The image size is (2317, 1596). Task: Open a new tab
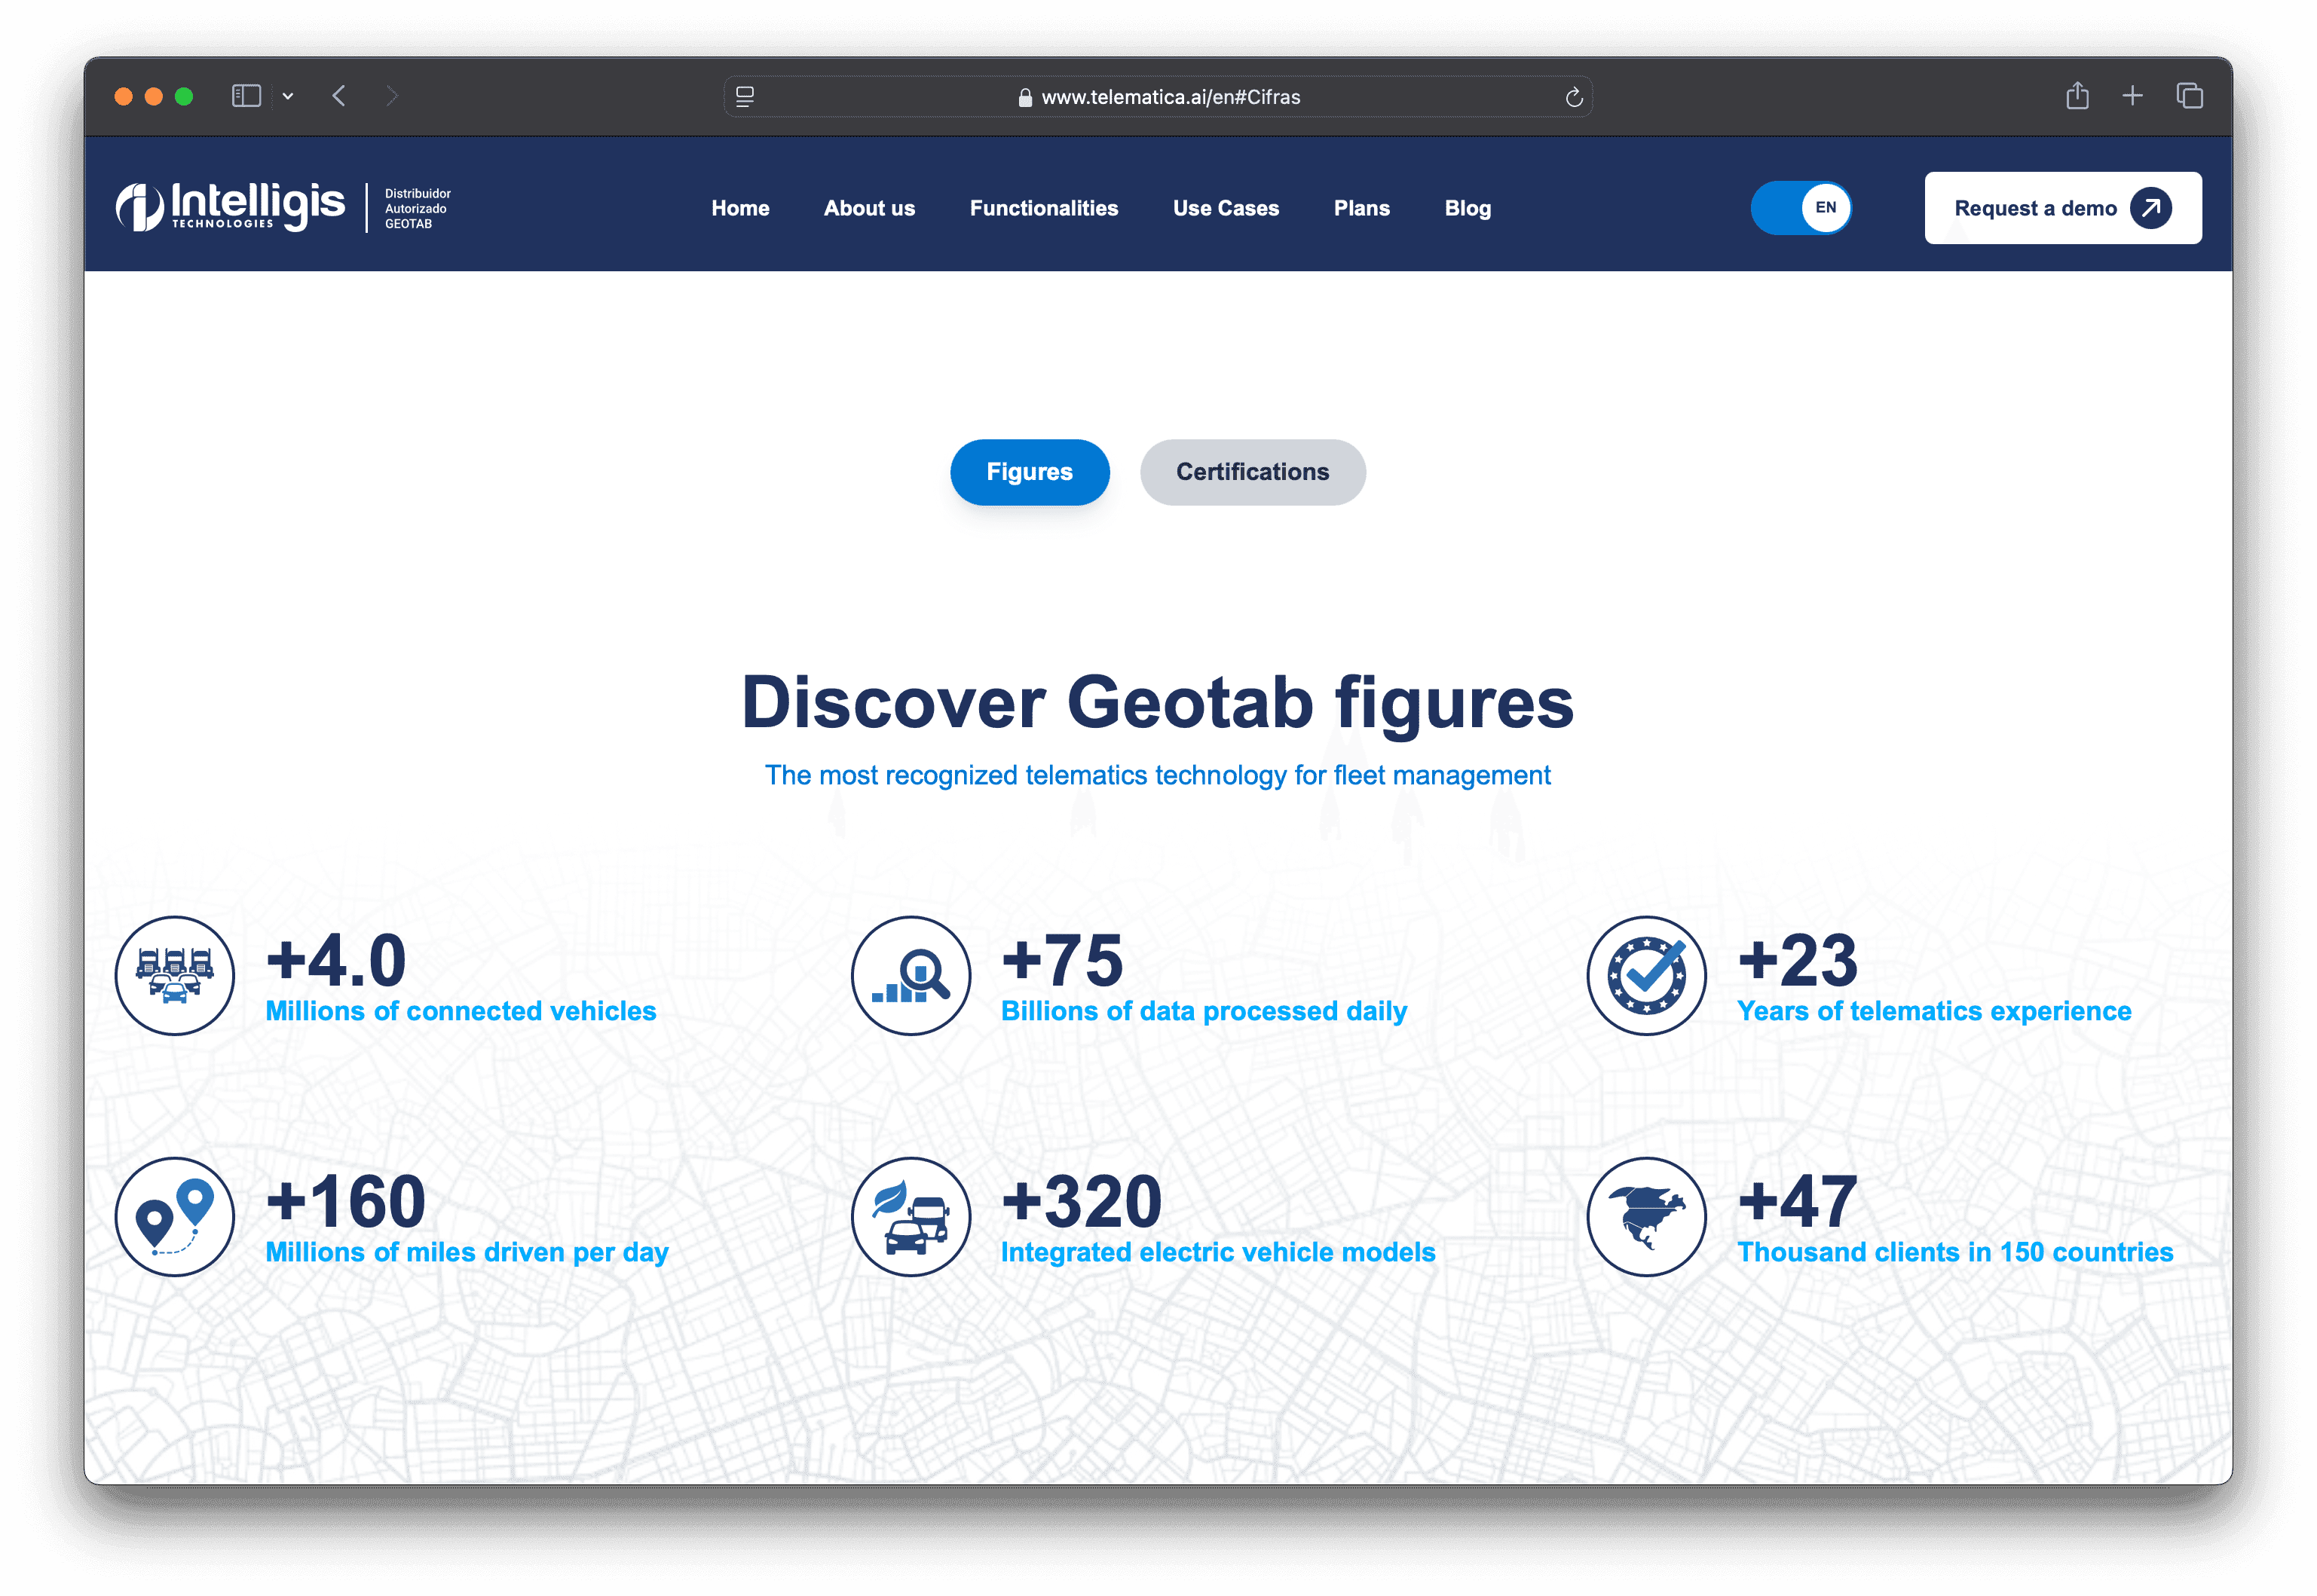(x=2132, y=96)
